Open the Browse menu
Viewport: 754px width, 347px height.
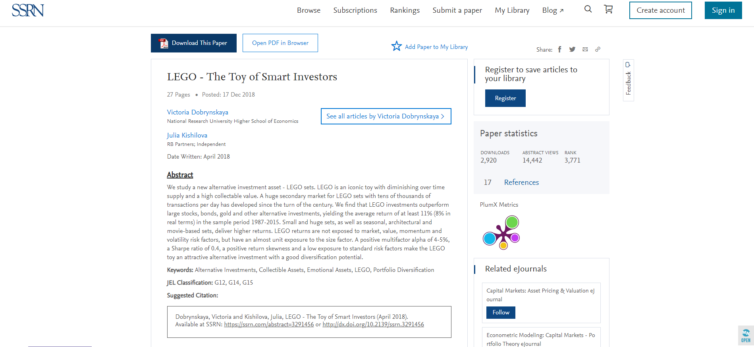coord(309,10)
